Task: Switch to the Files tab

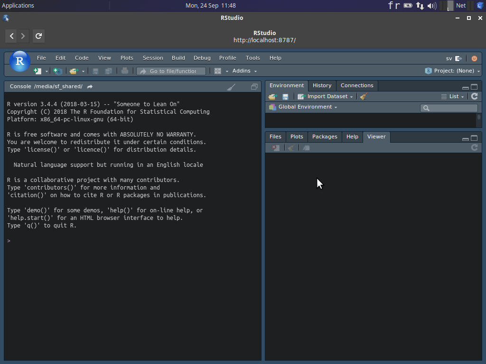Action: tap(275, 137)
